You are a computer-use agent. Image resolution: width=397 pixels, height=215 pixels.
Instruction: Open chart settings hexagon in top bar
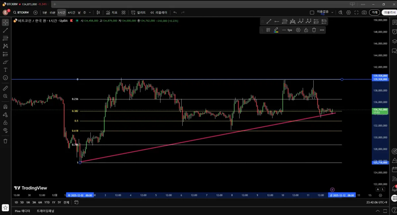tap(348, 13)
